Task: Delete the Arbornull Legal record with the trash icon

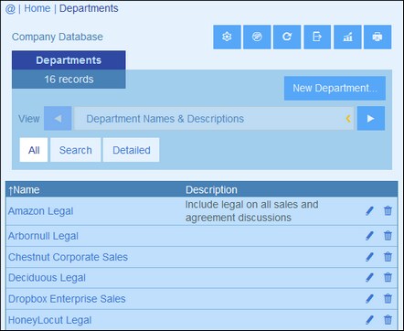Action: (388, 236)
